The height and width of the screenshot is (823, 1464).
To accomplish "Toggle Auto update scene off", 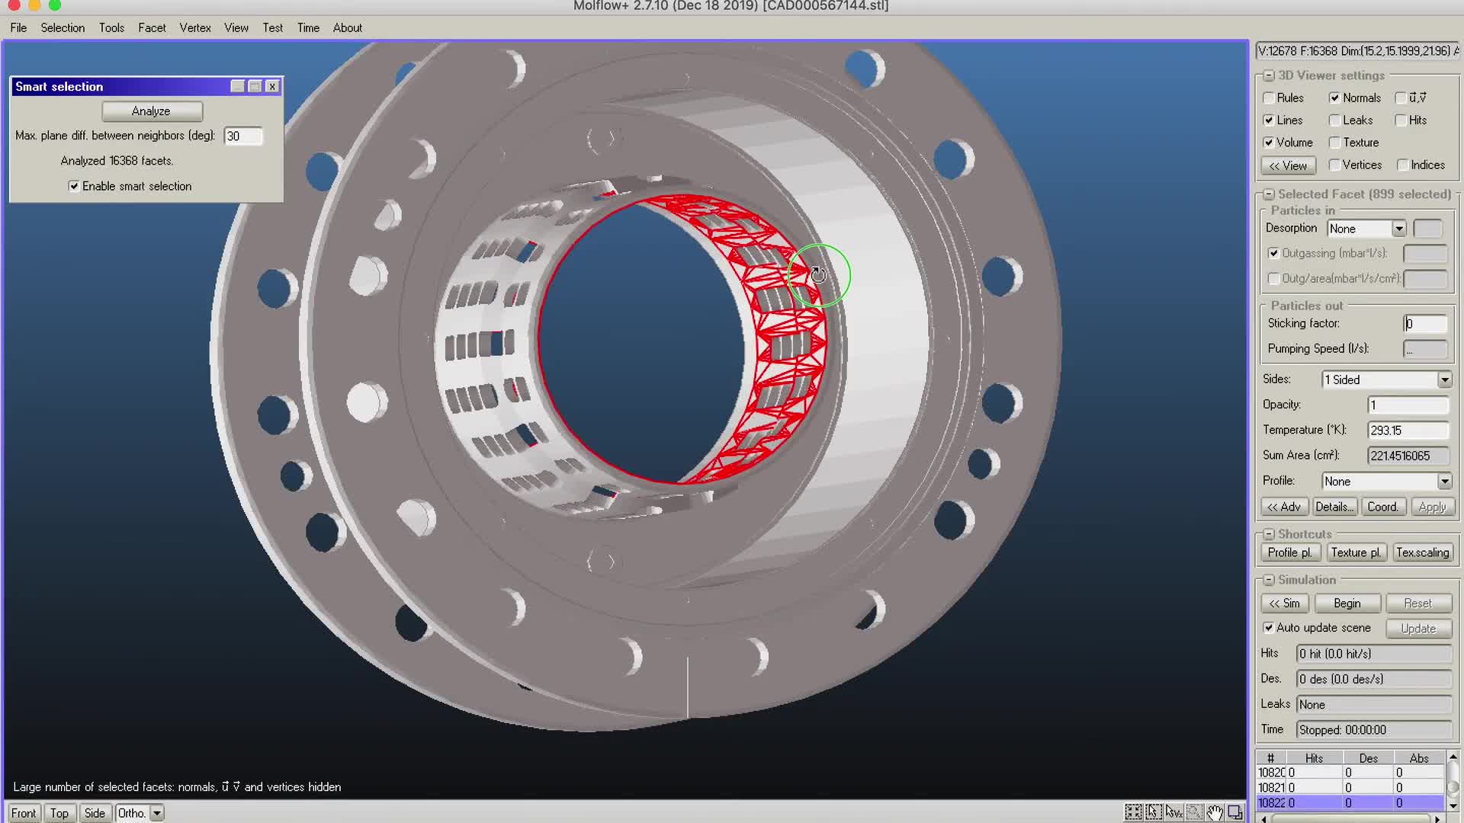I will point(1268,627).
